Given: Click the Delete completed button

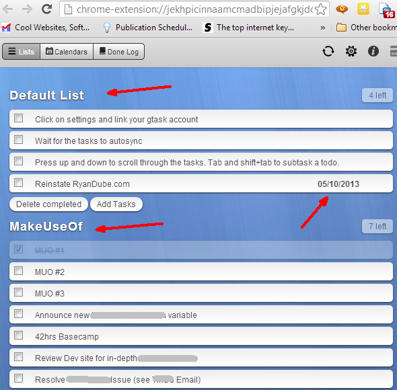Looking at the screenshot, I should tap(48, 204).
